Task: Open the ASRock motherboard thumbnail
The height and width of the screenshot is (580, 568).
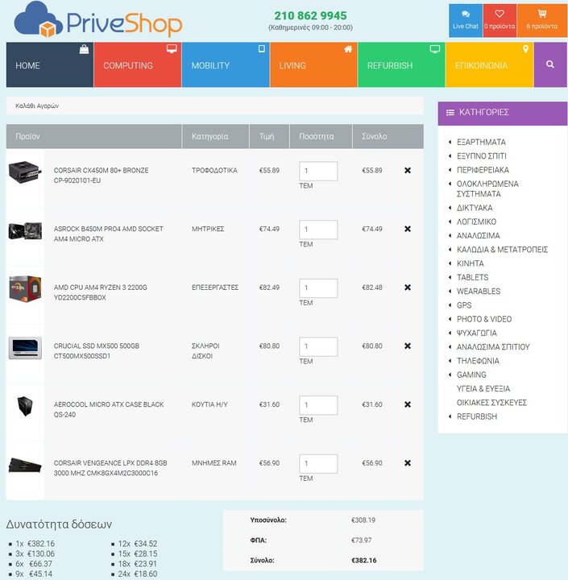Action: (x=25, y=231)
